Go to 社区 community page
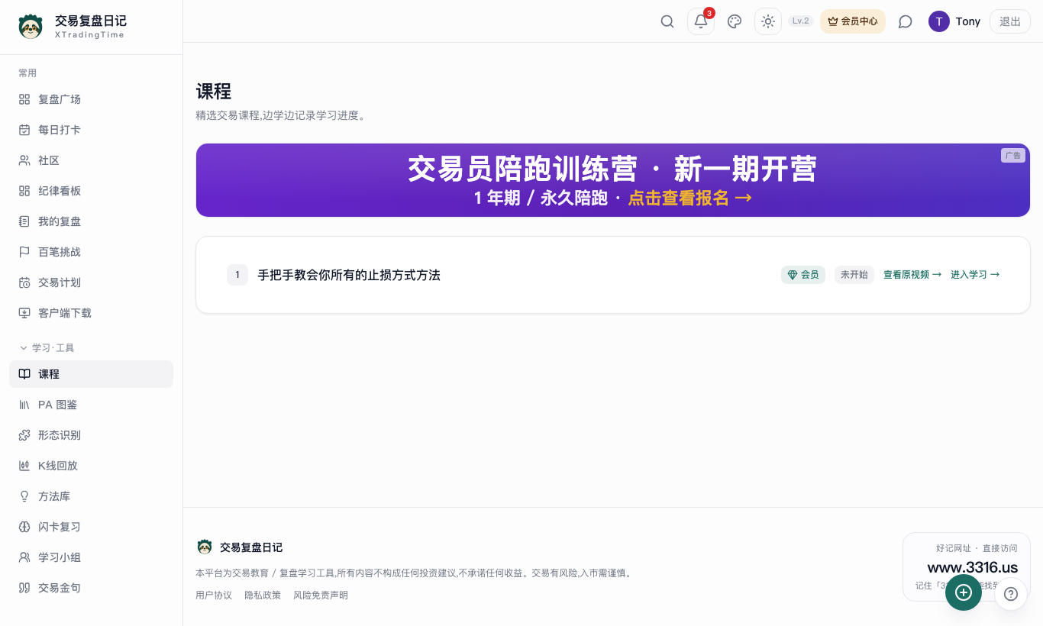Viewport: 1043px width, 626px height. (x=91, y=160)
